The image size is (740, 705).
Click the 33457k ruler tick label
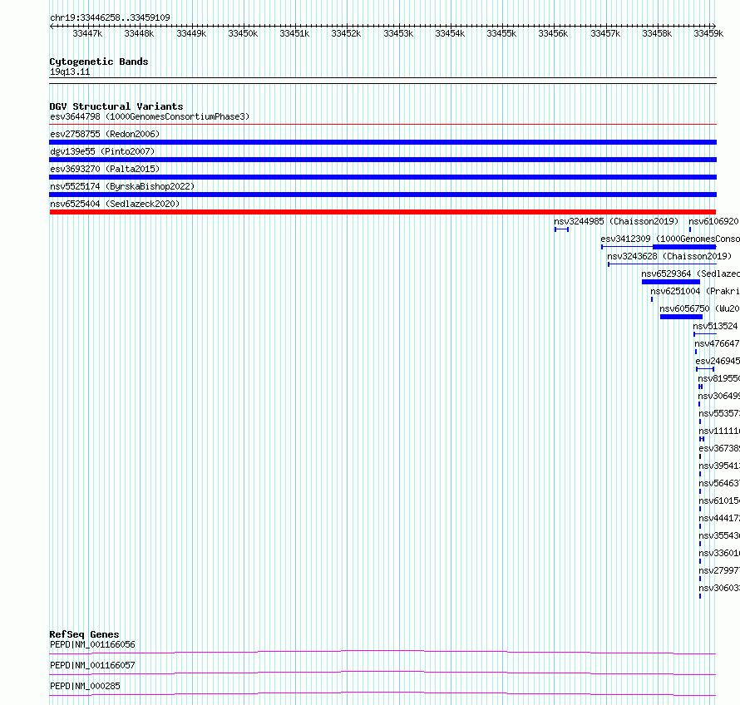[605, 33]
